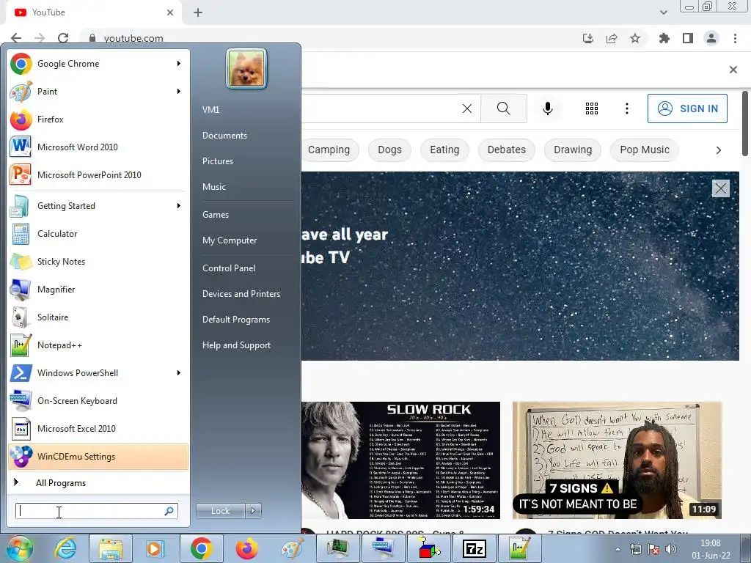Open the Slow Rock video thumbnail
The image size is (751, 563).
click(x=400, y=460)
